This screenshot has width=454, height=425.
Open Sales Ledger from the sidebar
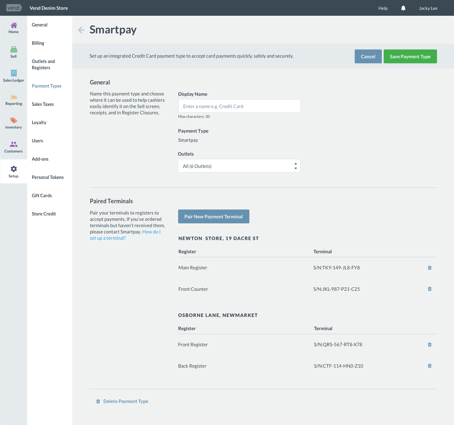[x=14, y=76]
